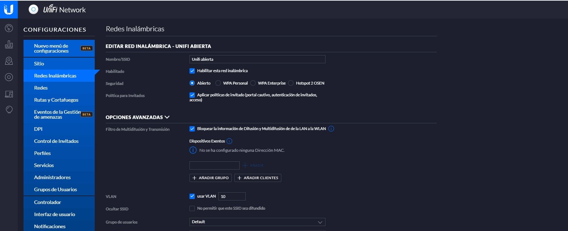Open the Clients icon in sidebar
The width and height of the screenshot is (568, 231).
click(9, 94)
